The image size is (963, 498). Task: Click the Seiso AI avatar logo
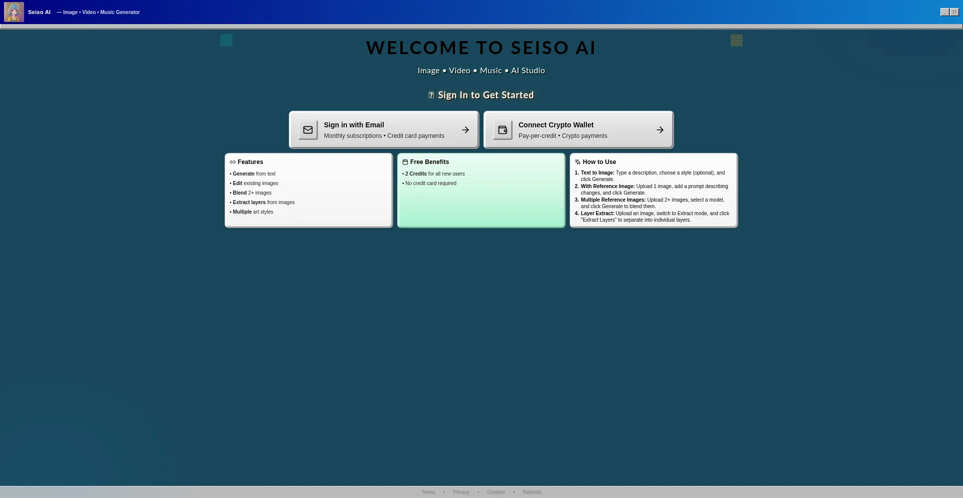pos(14,12)
